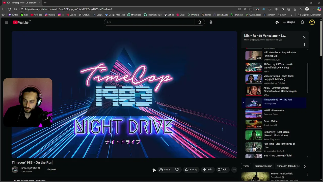The height and width of the screenshot is (182, 323).
Task: Open more actions menu beside Klip
Action: click(x=234, y=170)
